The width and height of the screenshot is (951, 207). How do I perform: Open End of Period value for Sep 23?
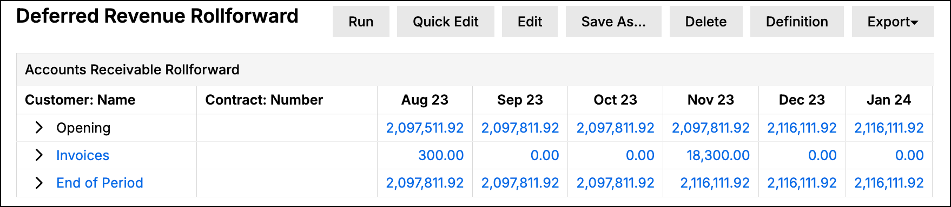click(x=520, y=183)
